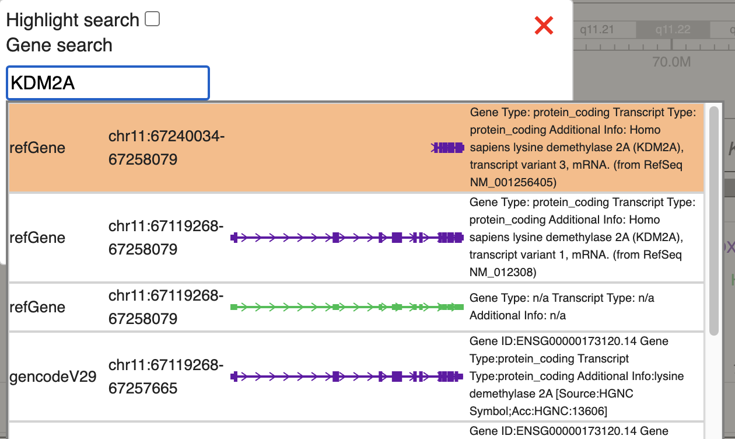Image resolution: width=735 pixels, height=439 pixels.
Task: Select coordinates chr11:67119268-67257665
Action: pos(166,377)
